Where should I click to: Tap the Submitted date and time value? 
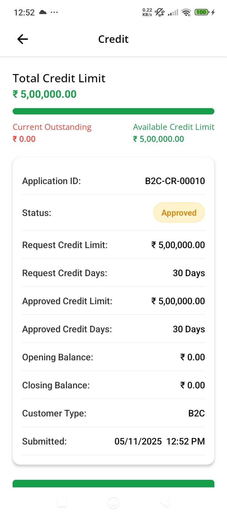pyautogui.click(x=160, y=441)
